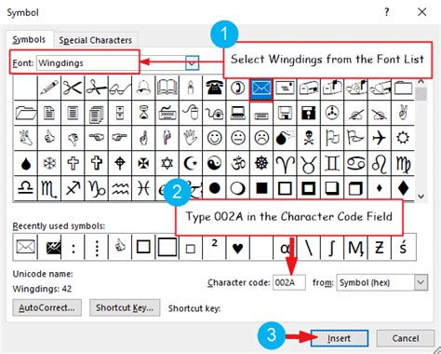Select the Star of David symbol
Screen dimensions: 441x354
pos(167,163)
